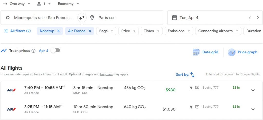Expand the $1,030 SFO–CDG flight details
Screen dimensions: 263x120
point(253,109)
